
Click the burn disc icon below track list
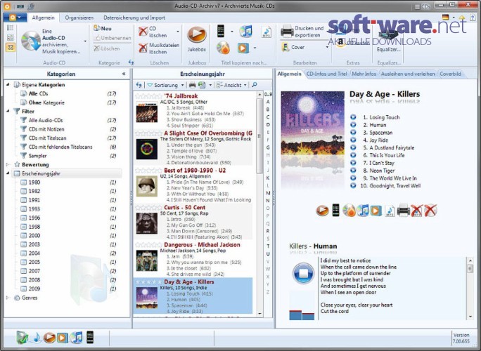coord(349,211)
